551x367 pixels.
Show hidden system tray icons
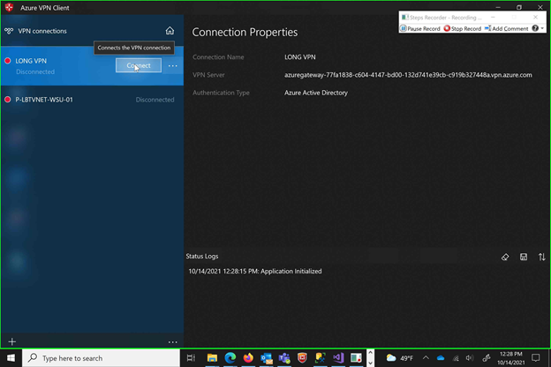coord(426,358)
